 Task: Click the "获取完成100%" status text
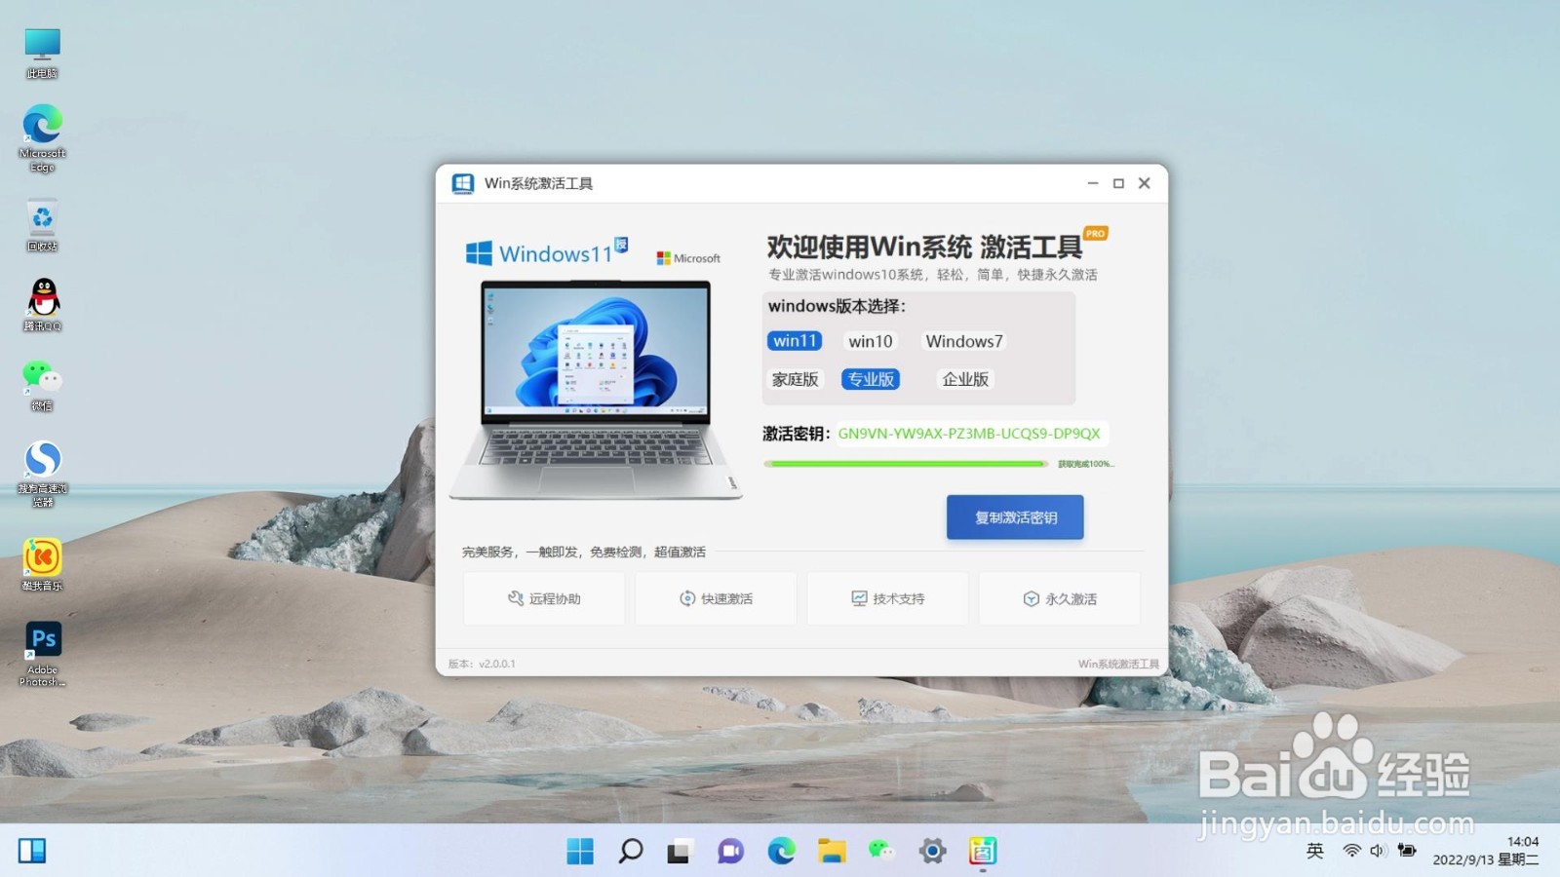click(1085, 464)
